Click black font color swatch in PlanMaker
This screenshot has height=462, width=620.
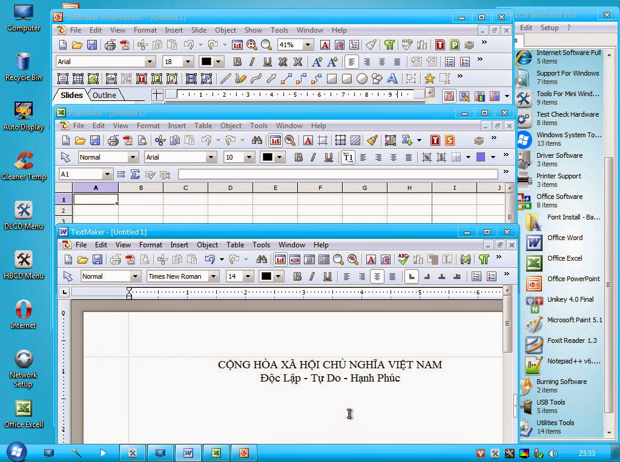click(x=267, y=157)
